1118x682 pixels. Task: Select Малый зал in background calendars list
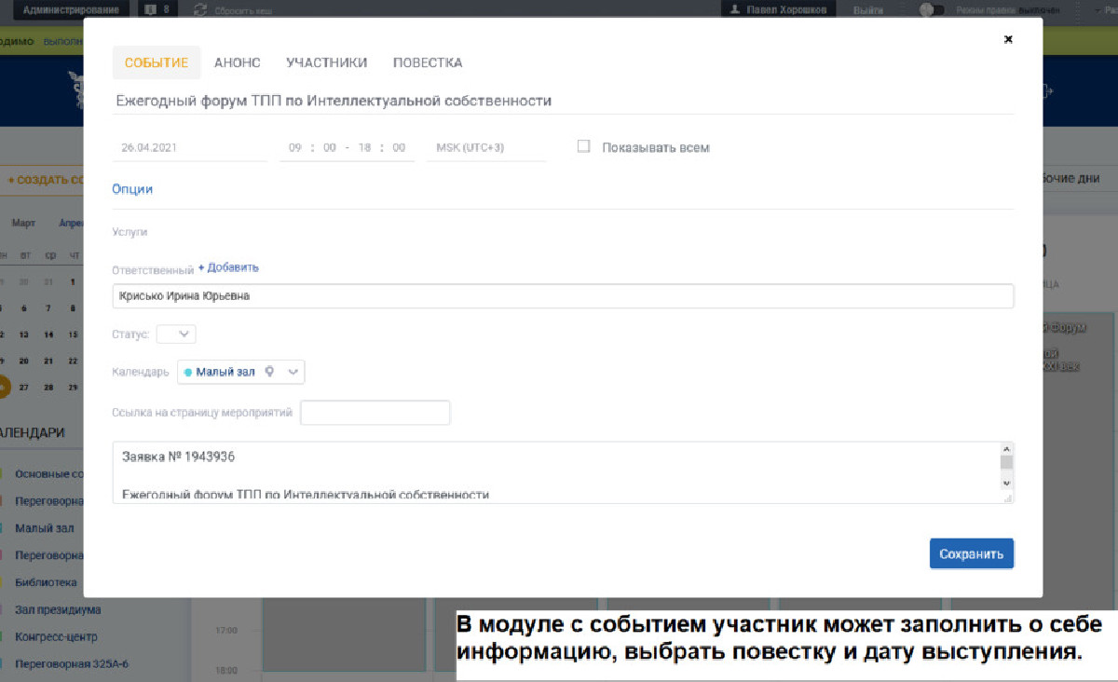45,528
